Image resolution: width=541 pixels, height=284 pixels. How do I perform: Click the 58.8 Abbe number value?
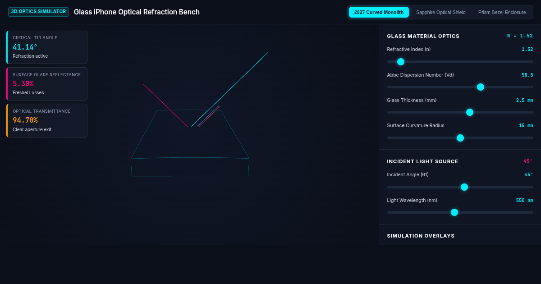(x=527, y=75)
